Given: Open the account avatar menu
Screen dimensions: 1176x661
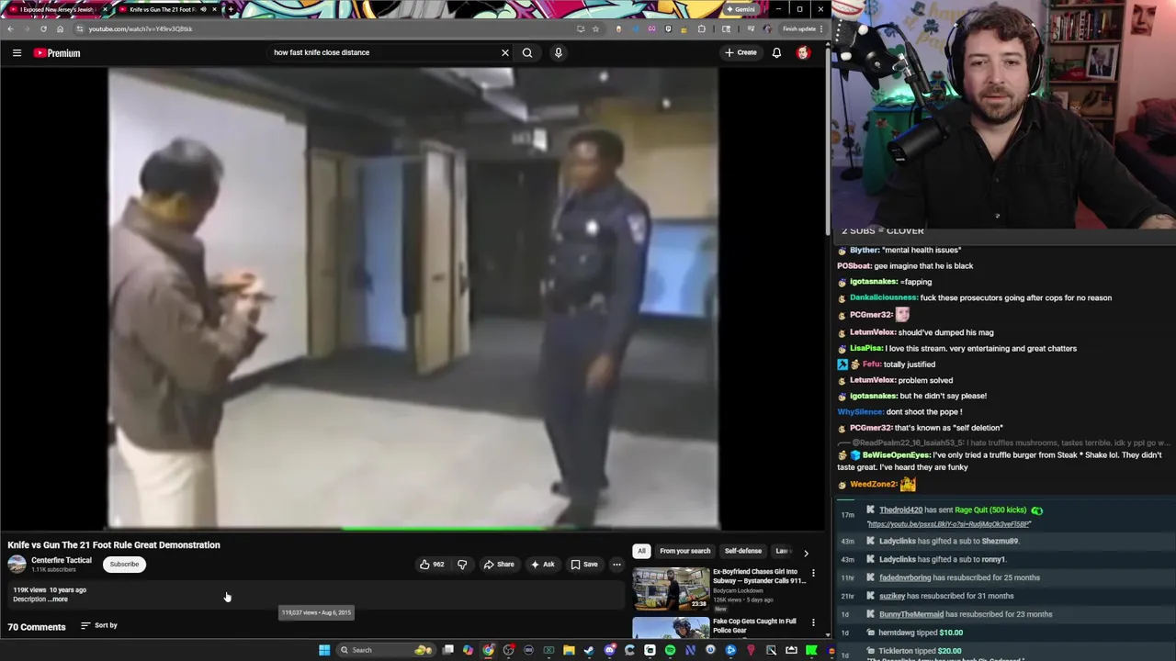Looking at the screenshot, I should point(803,52).
